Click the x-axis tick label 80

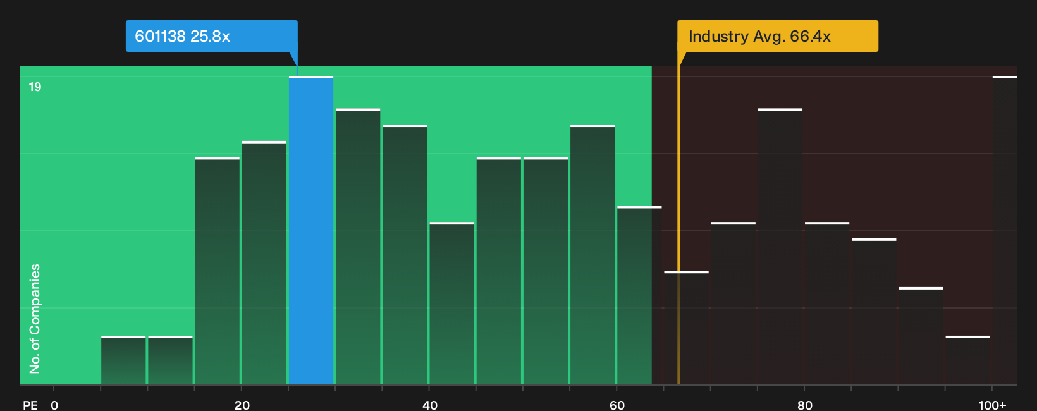point(804,405)
